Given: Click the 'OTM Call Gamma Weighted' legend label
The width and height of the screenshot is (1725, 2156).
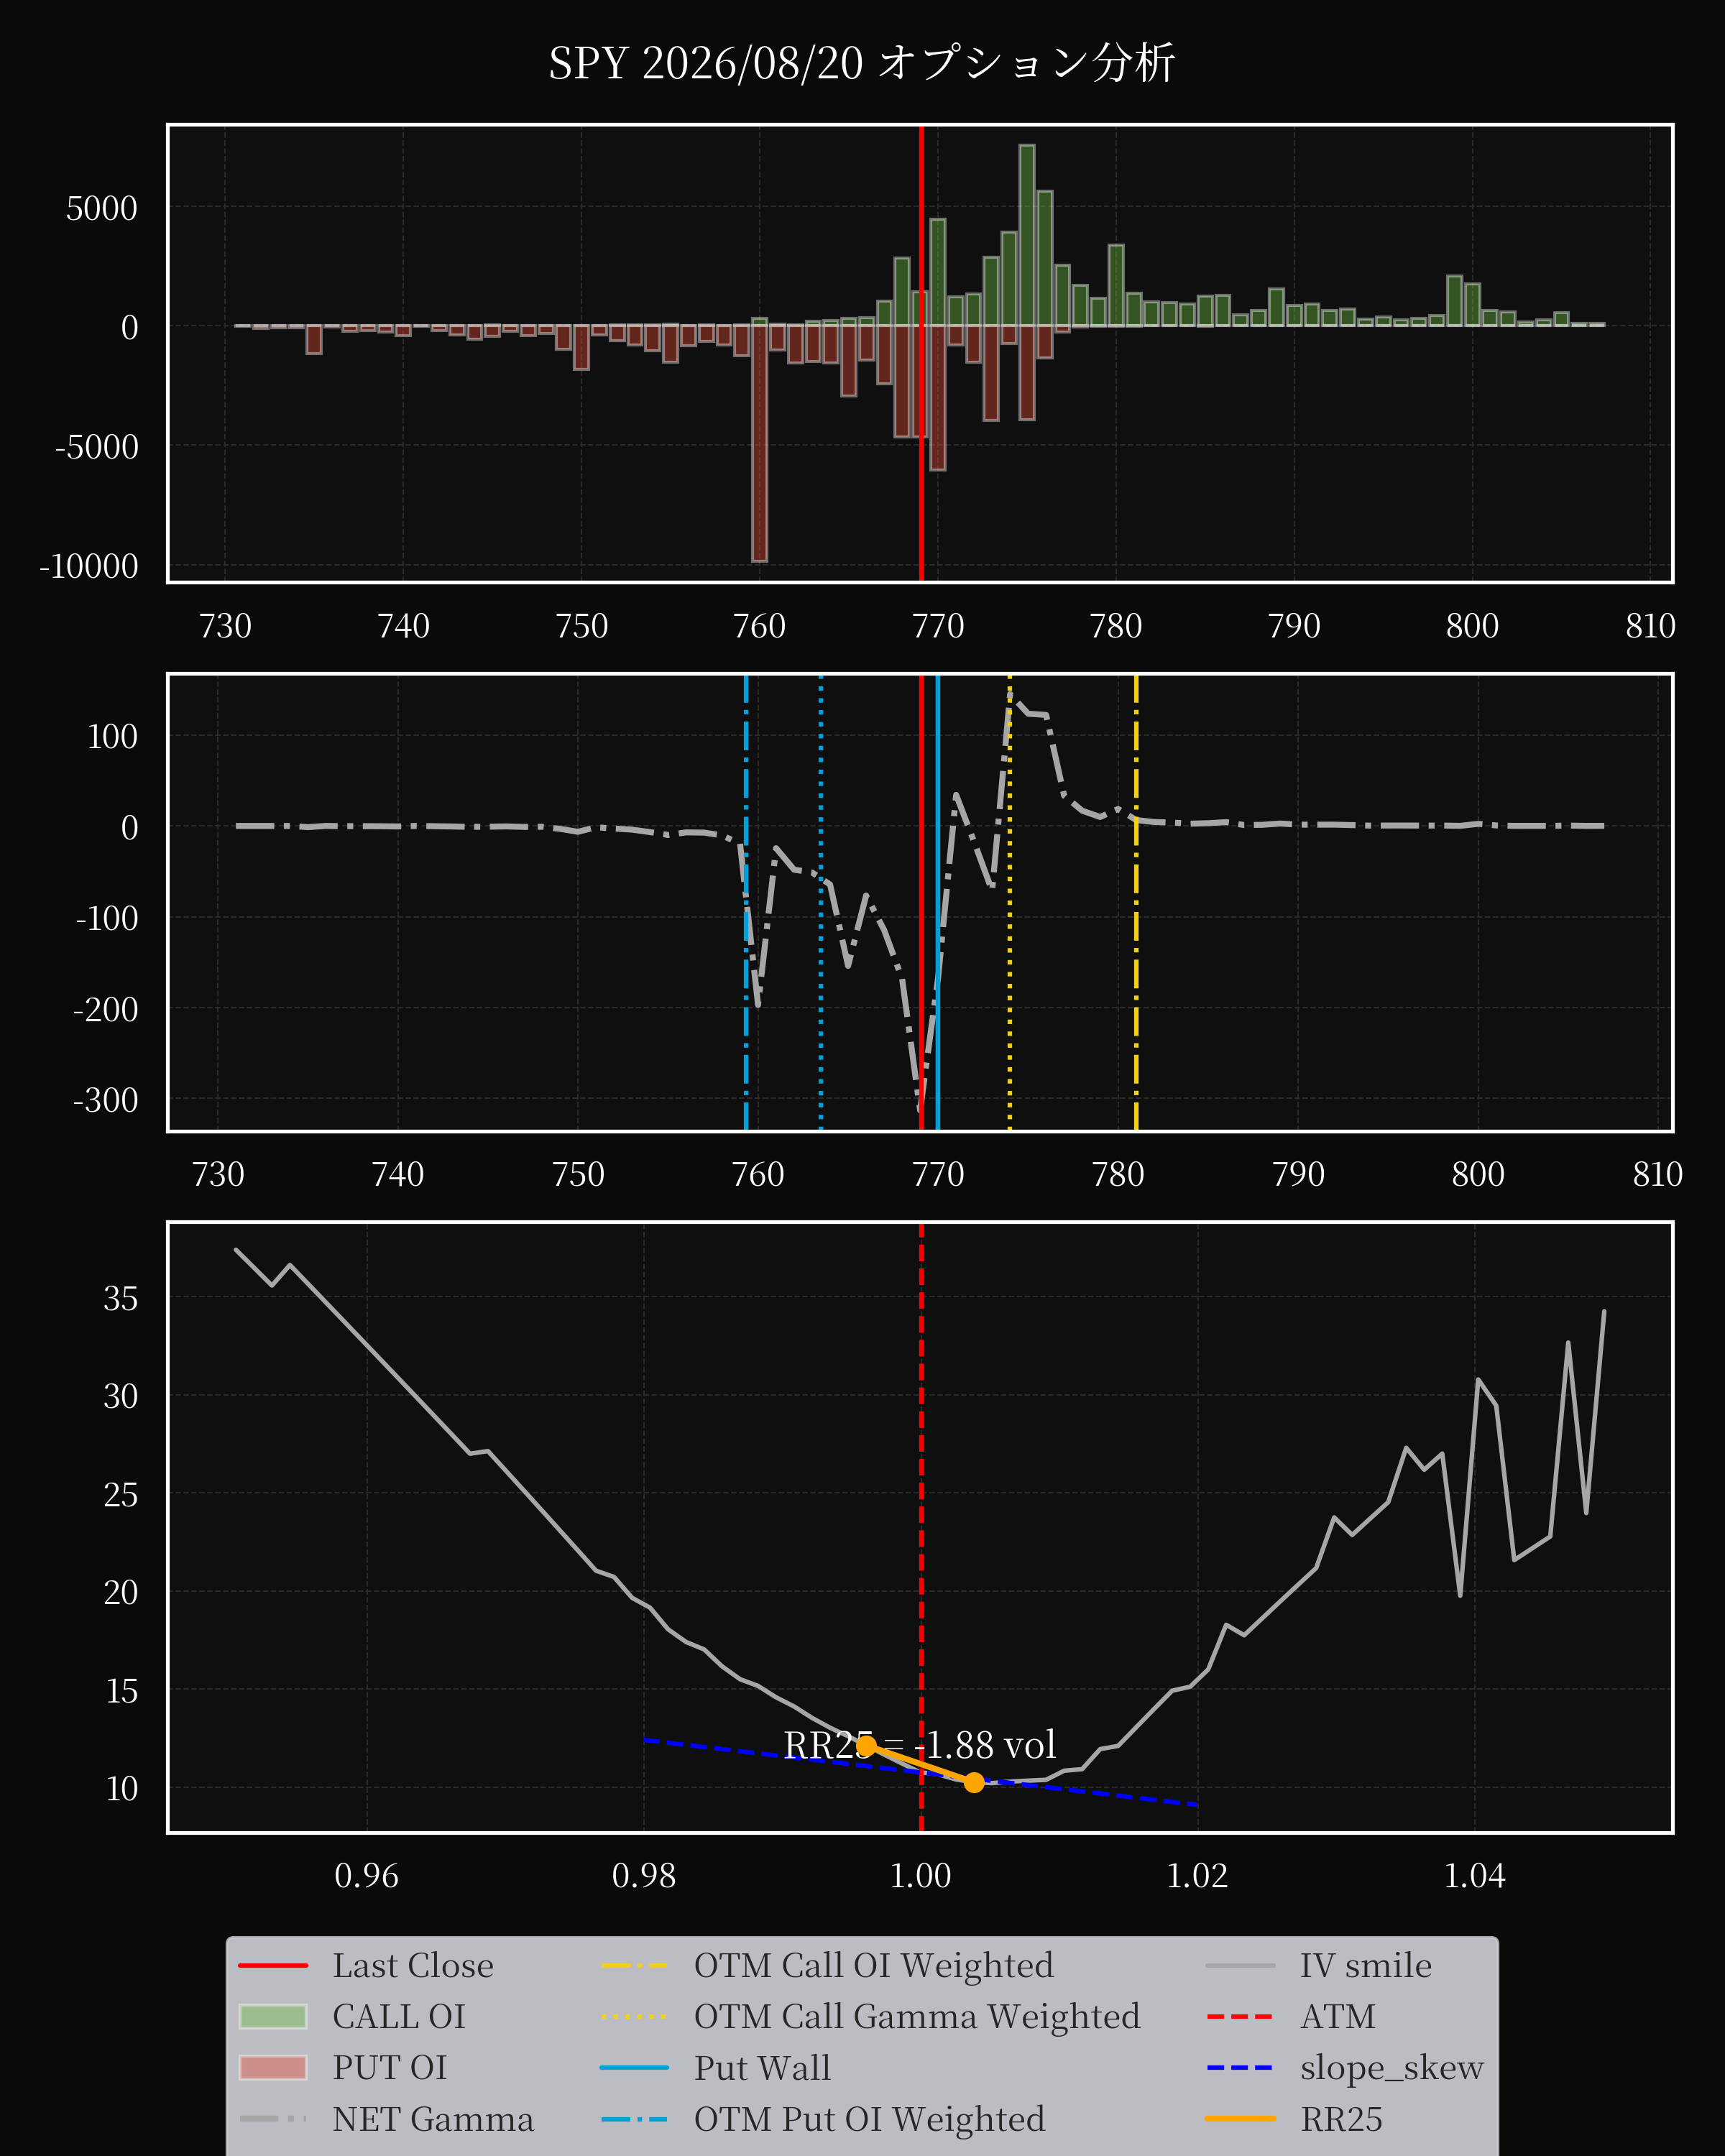Looking at the screenshot, I should (917, 2016).
